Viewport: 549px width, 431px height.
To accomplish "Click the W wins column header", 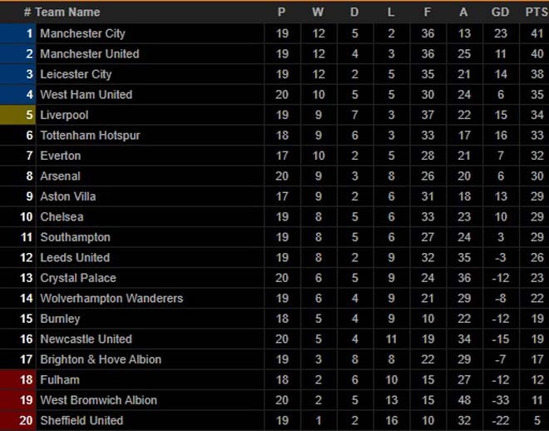I will tap(318, 12).
